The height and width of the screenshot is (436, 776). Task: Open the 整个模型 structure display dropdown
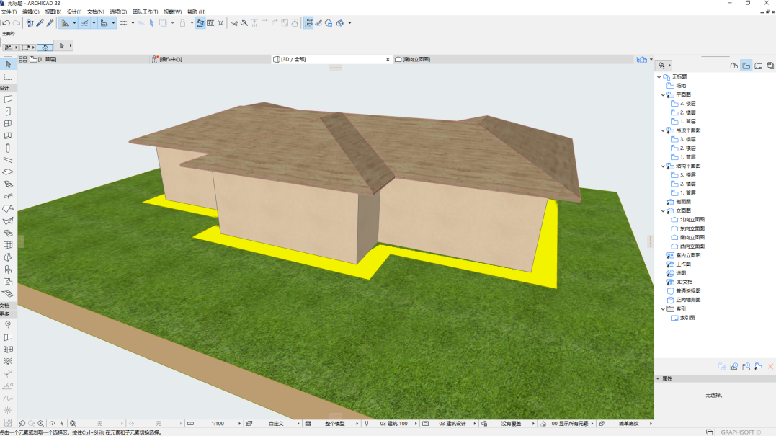(335, 424)
